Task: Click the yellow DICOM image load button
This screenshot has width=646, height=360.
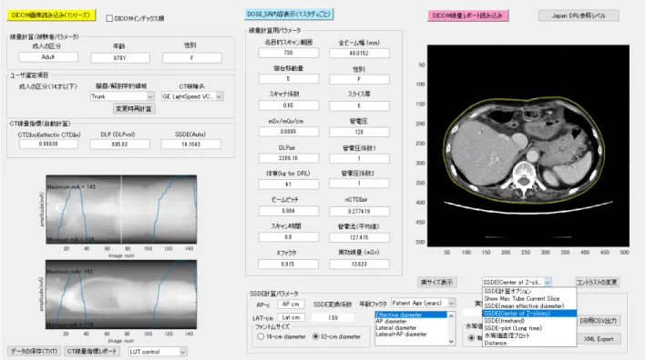Action: pos(51,15)
